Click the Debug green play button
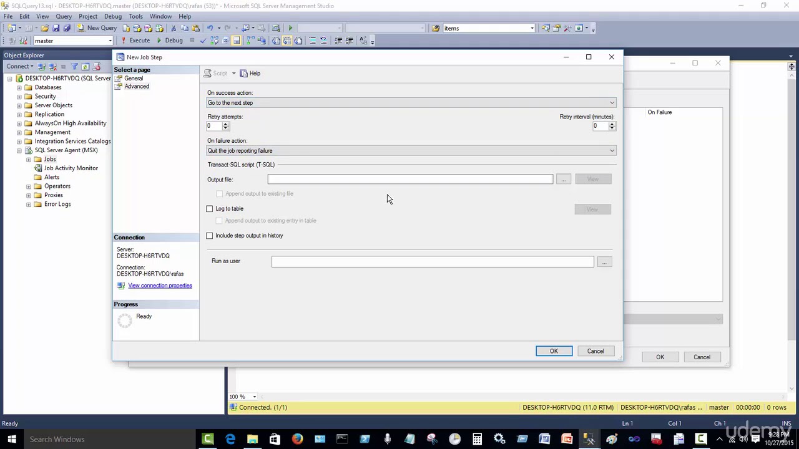 pyautogui.click(x=169, y=41)
